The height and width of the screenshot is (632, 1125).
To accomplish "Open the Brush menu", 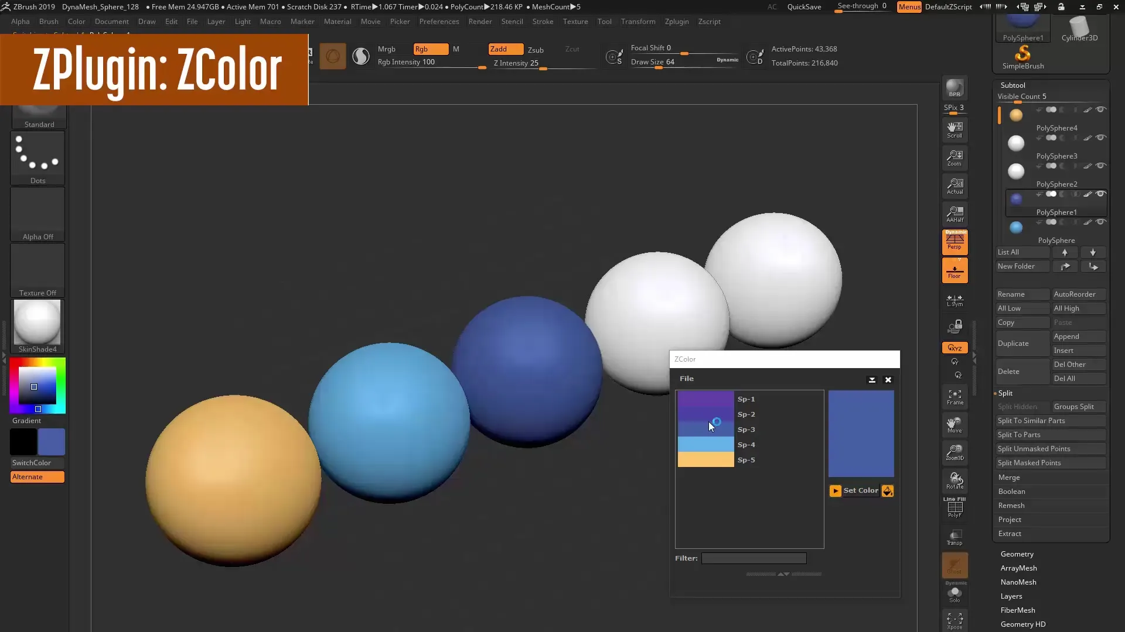I will coord(49,22).
